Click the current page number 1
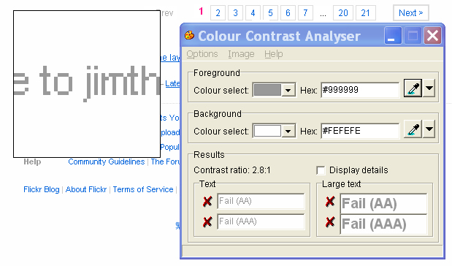This screenshot has width=452, height=266. [x=201, y=12]
